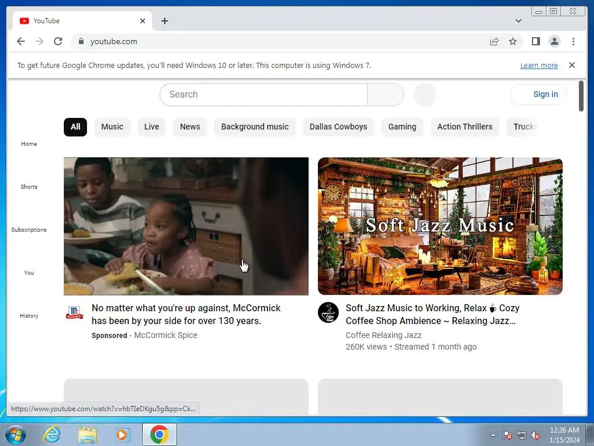Click Chrome icon in taskbar
This screenshot has height=446, width=594.
point(160,434)
